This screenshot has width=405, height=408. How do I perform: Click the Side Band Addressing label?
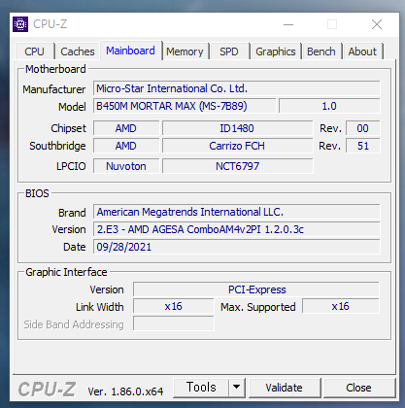pyautogui.click(x=74, y=324)
